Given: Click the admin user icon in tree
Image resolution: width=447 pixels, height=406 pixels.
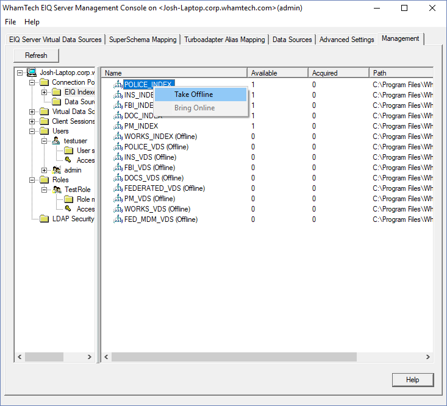Looking at the screenshot, I should click(57, 170).
